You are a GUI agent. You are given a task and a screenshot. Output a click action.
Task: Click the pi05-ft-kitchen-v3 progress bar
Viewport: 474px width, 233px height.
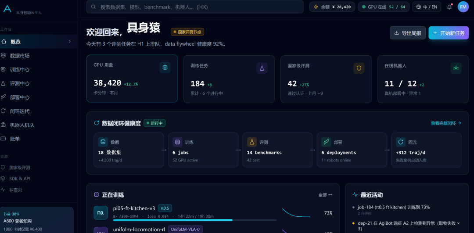click(195, 220)
